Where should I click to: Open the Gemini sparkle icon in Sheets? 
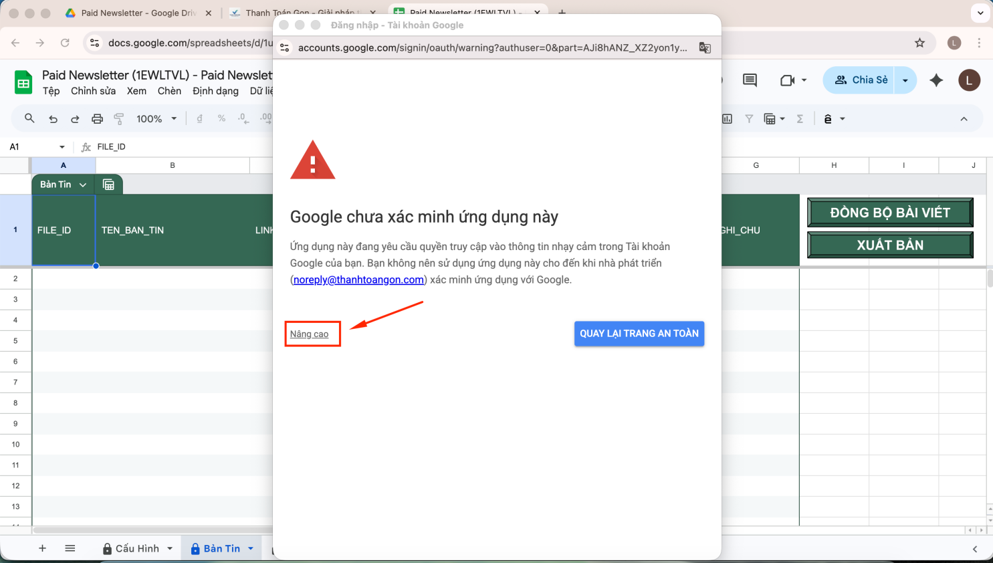click(x=936, y=80)
